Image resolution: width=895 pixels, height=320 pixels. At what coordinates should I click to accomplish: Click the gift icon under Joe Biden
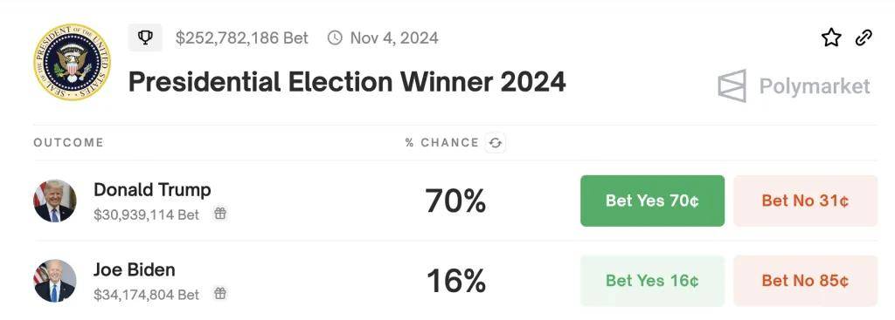(219, 293)
